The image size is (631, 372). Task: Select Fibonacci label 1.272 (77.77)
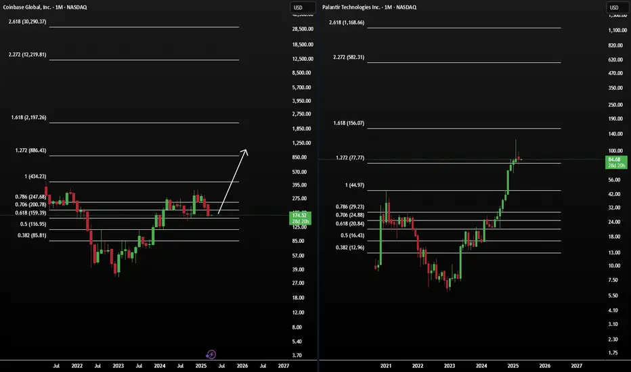click(350, 158)
